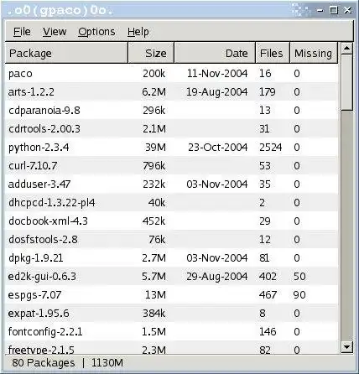Select the paco package row
Viewport: 359px width, 374px height.
pyautogui.click(x=171, y=74)
